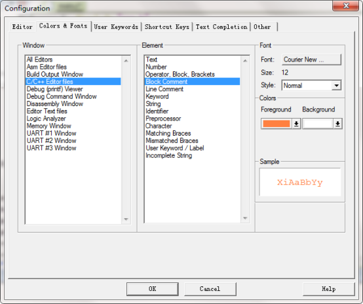Change font via Courier New button
This screenshot has height=304, width=363.
tap(311, 60)
